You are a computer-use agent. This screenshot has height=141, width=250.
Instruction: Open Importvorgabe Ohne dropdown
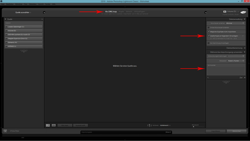[x=168, y=132]
